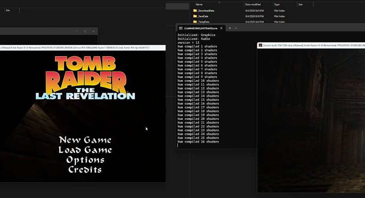Click the app icon of right game window
Screen dimensions: 365x198
pyautogui.click(x=260, y=45)
